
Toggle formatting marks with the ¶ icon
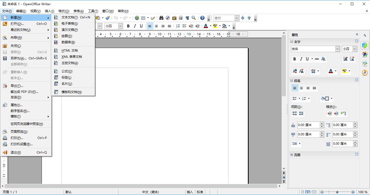[187, 18]
